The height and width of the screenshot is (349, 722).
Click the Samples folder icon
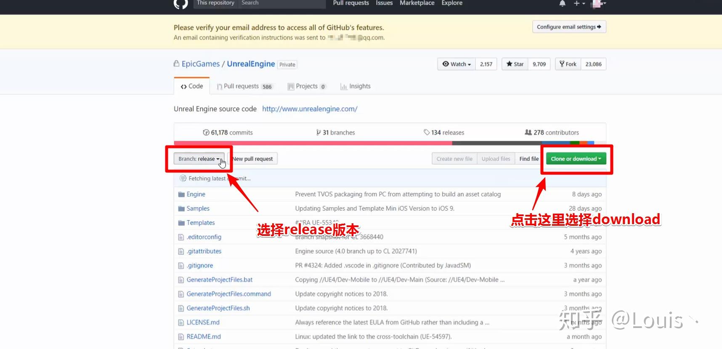coord(181,209)
